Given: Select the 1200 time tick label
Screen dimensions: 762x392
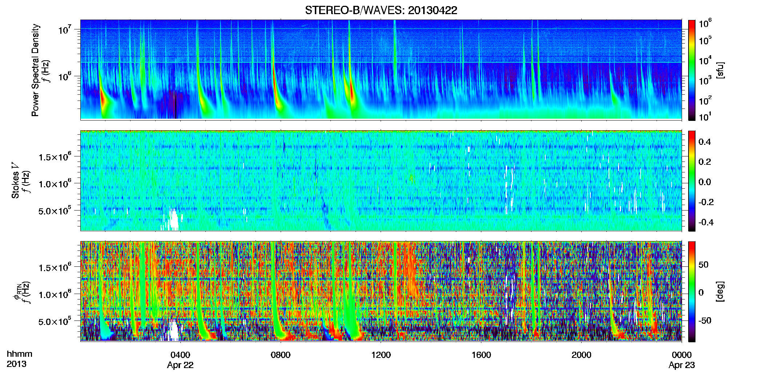Looking at the screenshot, I should pos(381,355).
